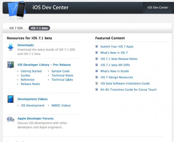Open the Downloads link

pos(26,45)
